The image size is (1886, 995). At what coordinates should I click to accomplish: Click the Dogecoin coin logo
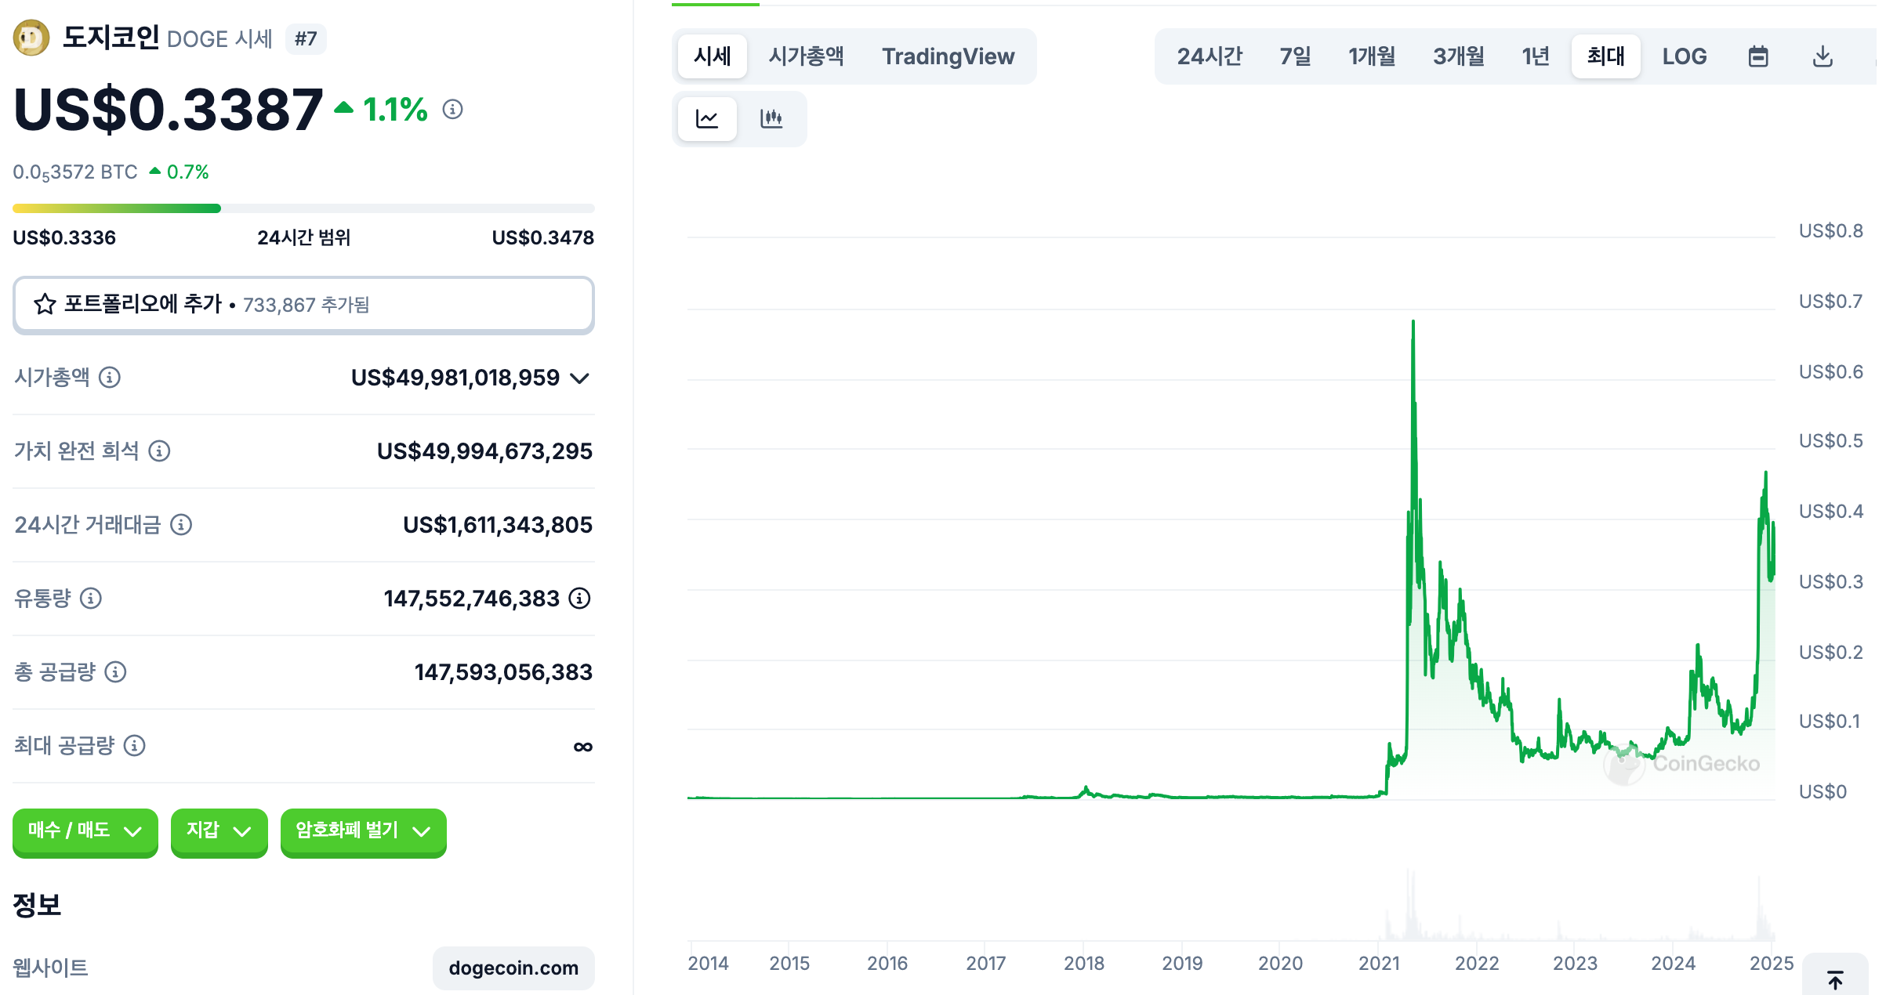coord(31,38)
